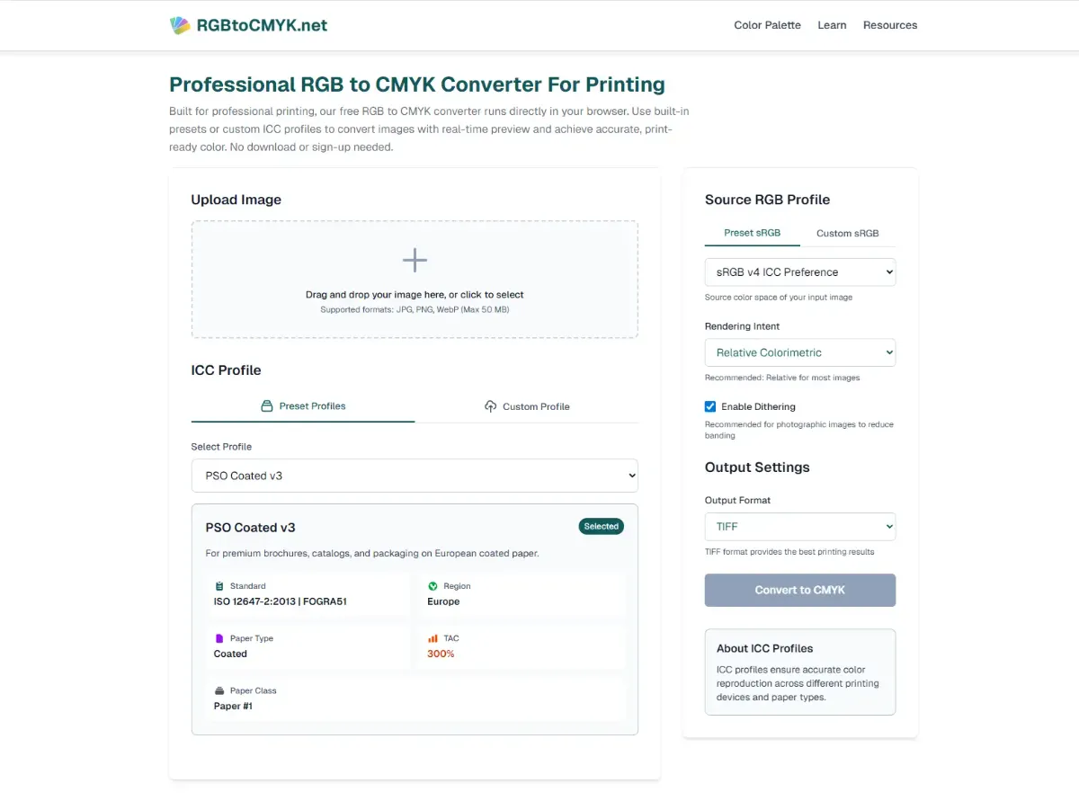Disable the Enable Dithering checkbox
Screen dimensions: 1079x801
710,406
